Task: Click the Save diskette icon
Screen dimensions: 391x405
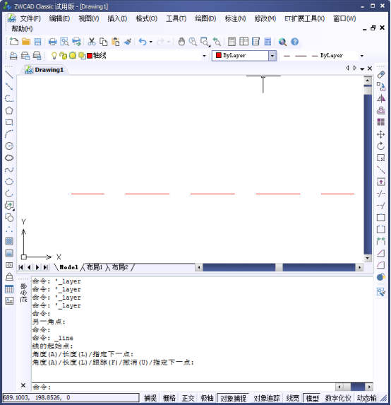Action: [x=37, y=42]
